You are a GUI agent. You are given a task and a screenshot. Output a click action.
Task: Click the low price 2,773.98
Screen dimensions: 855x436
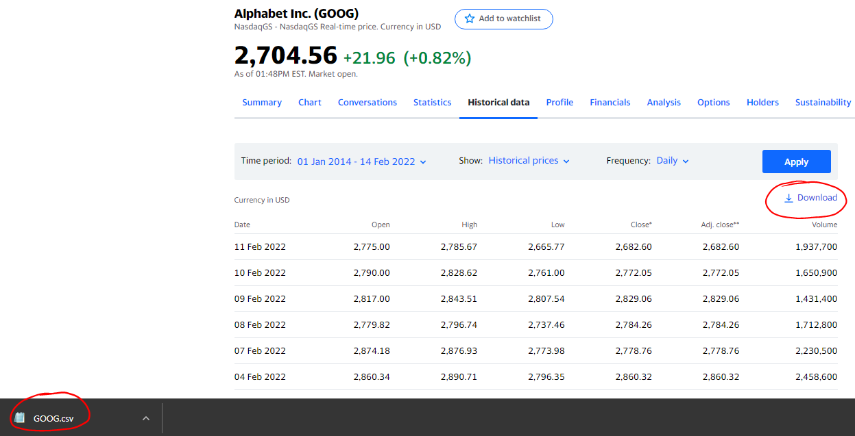(546, 351)
